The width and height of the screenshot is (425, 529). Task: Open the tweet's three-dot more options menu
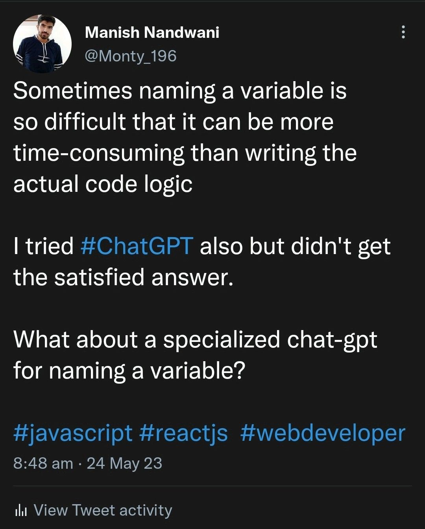tap(403, 32)
